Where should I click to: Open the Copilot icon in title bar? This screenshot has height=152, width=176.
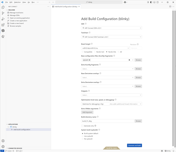pos(125,2)
